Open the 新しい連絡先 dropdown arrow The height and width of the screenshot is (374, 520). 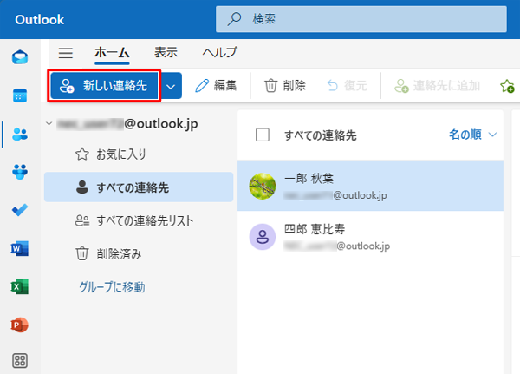pyautogui.click(x=171, y=86)
